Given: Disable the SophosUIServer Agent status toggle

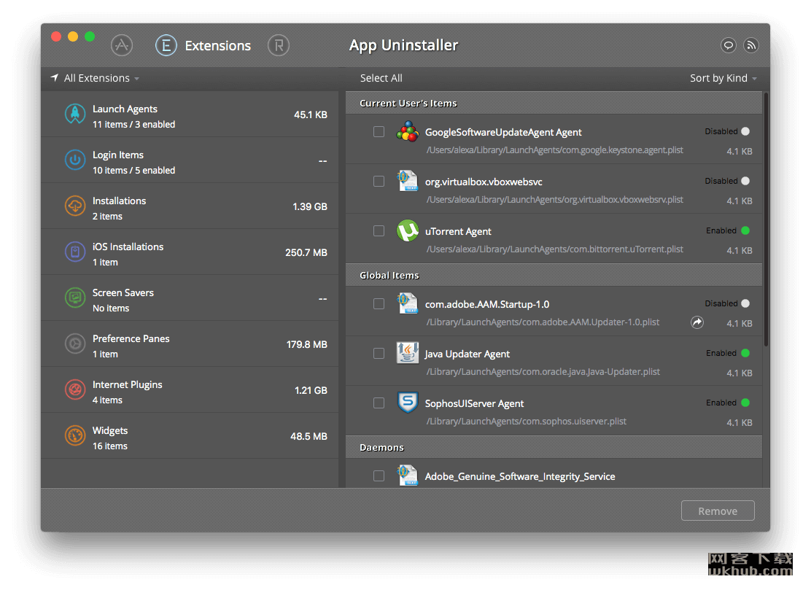Looking at the screenshot, I should pos(745,403).
